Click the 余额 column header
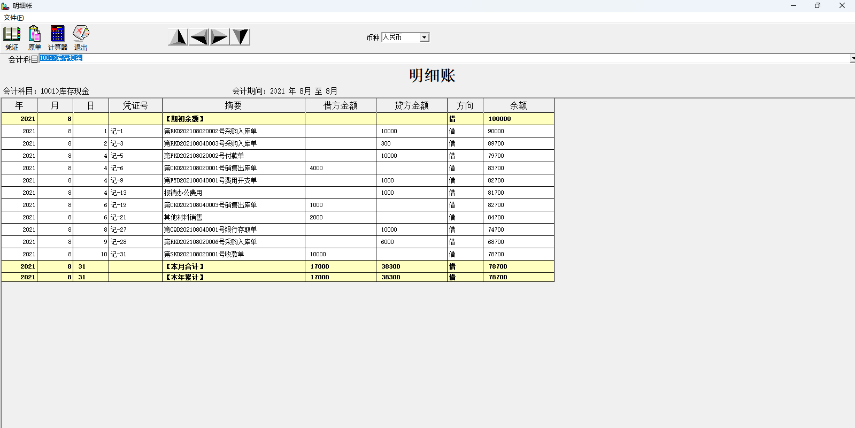The image size is (855, 428). coord(518,105)
